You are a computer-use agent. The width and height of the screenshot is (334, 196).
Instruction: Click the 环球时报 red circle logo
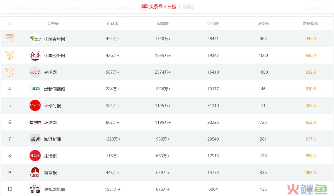[35, 106]
